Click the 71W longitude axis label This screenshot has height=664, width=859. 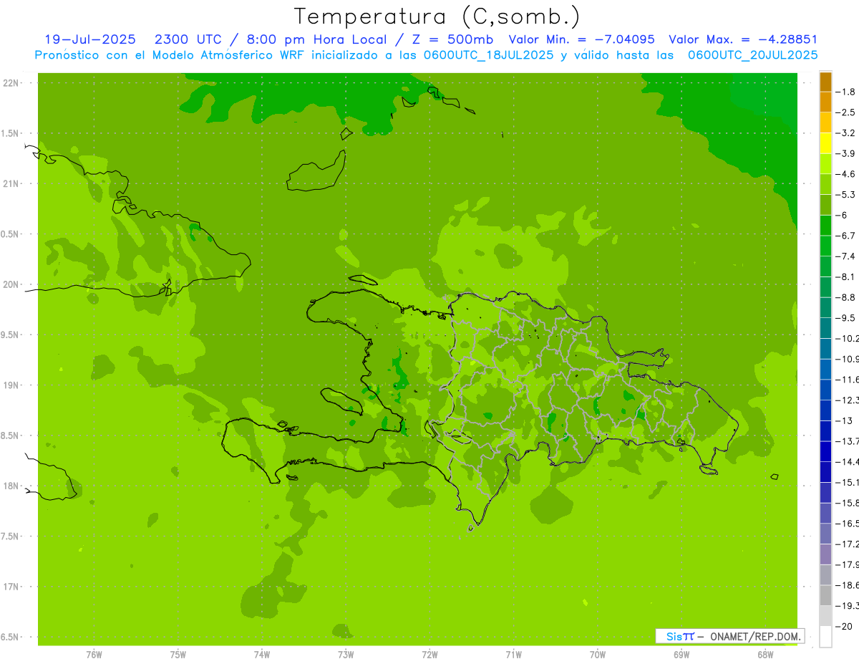tap(513, 654)
